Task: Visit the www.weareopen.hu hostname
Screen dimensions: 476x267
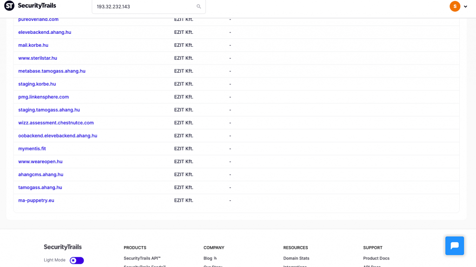Action: point(40,162)
